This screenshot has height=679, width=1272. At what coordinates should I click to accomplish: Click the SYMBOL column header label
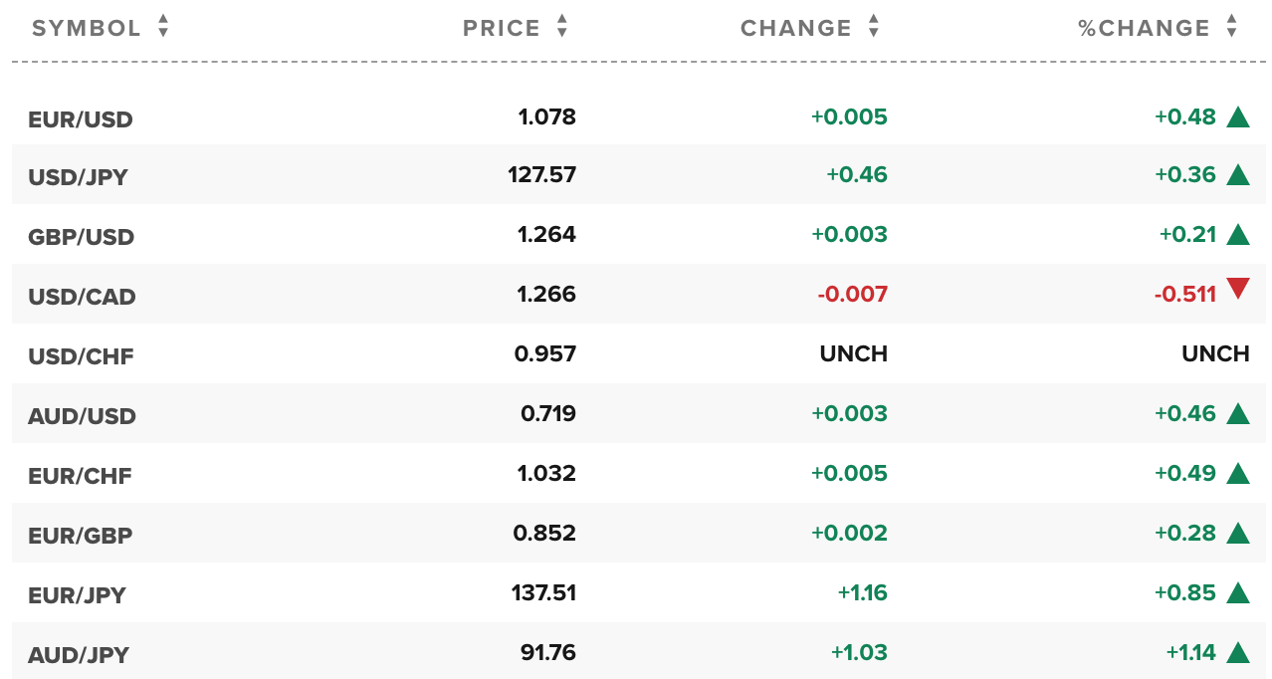[87, 28]
